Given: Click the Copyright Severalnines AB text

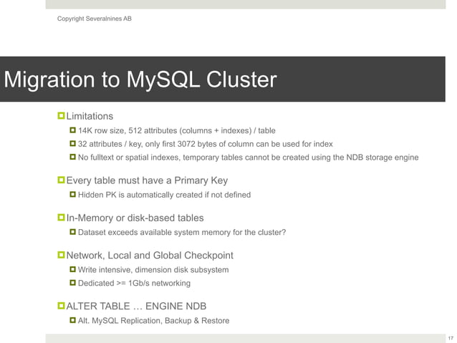Looking at the screenshot, I should click(94, 19).
